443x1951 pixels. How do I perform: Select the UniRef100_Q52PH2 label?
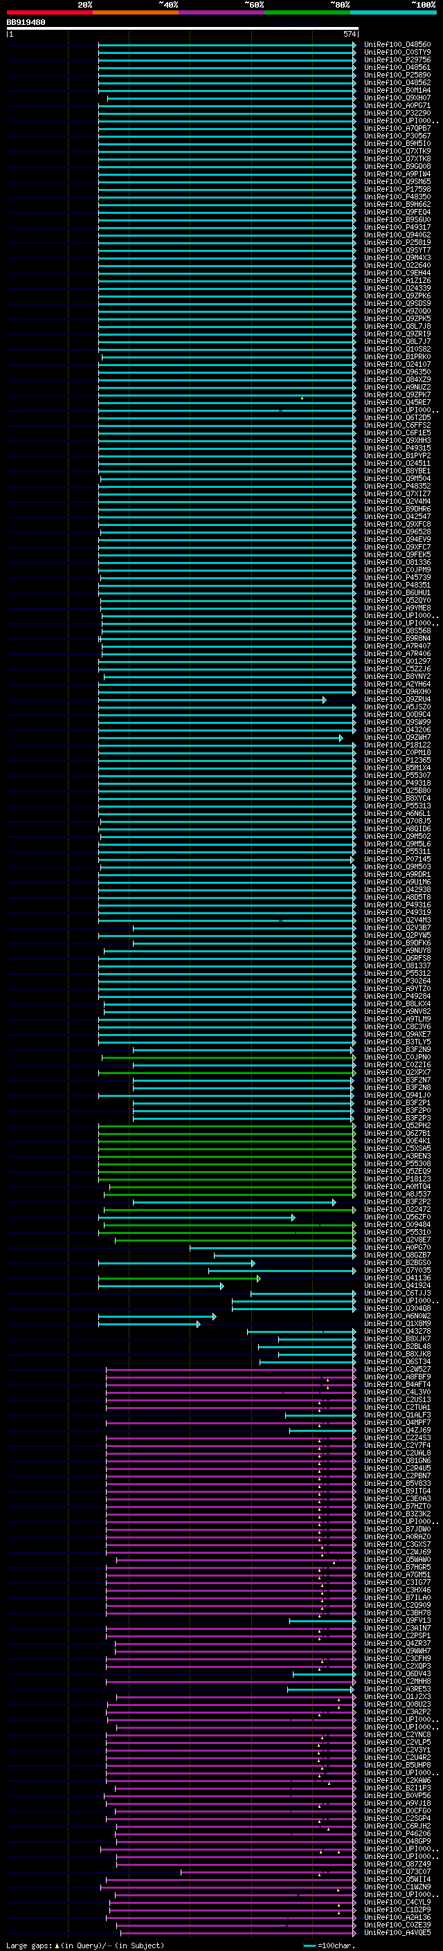click(x=397, y=1126)
